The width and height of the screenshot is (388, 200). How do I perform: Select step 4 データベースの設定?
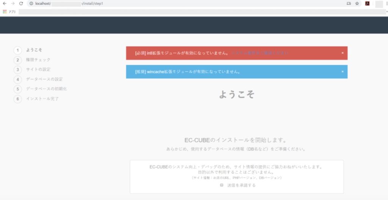coord(38,79)
